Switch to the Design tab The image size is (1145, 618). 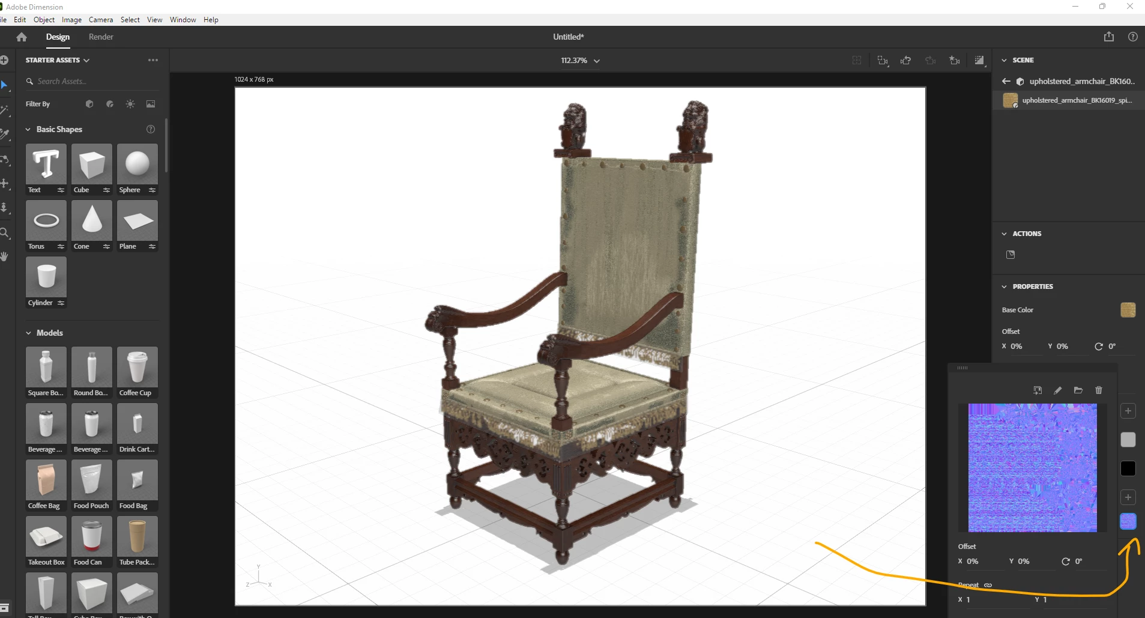pos(58,37)
